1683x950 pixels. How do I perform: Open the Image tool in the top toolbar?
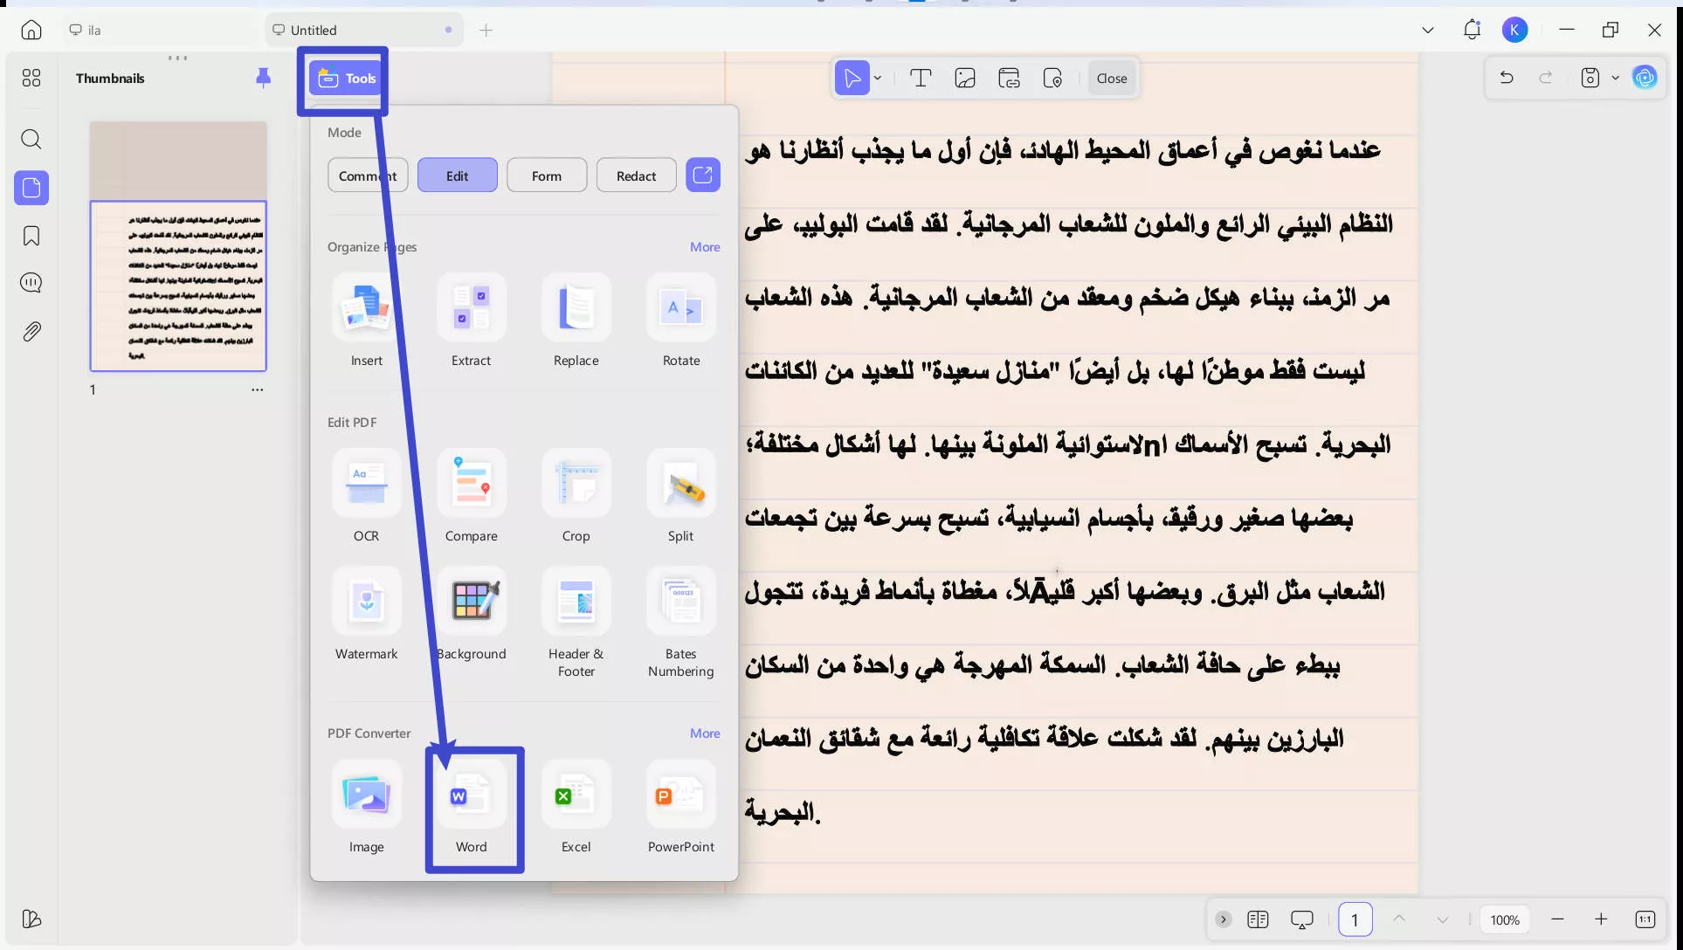coord(965,78)
